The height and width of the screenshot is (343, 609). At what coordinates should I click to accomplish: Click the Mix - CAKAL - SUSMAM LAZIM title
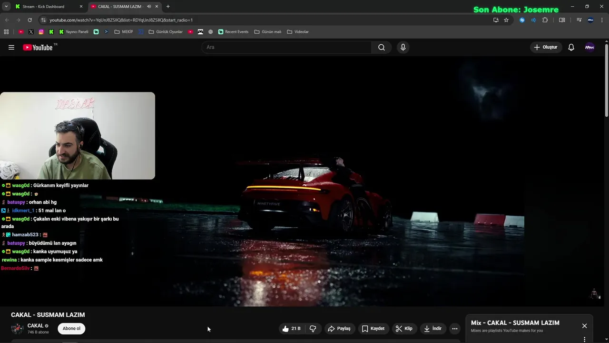(515, 323)
